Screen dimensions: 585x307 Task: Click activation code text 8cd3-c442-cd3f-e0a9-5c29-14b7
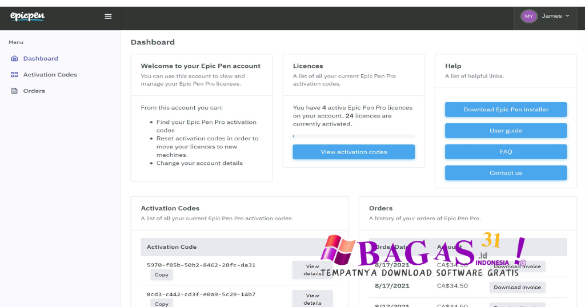coord(201,294)
